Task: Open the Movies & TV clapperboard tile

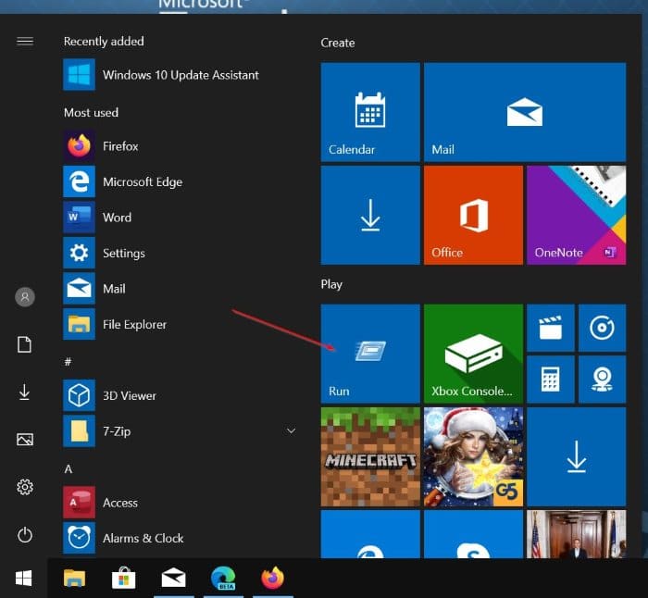Action: coord(551,328)
